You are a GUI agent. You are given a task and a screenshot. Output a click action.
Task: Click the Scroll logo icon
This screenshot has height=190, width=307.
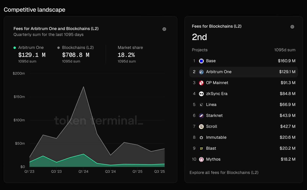pyautogui.click(x=201, y=126)
